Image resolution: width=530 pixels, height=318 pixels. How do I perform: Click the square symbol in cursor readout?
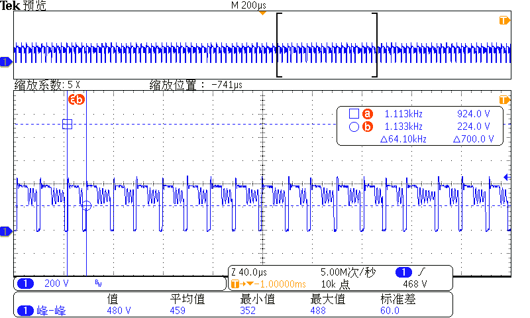354,113
